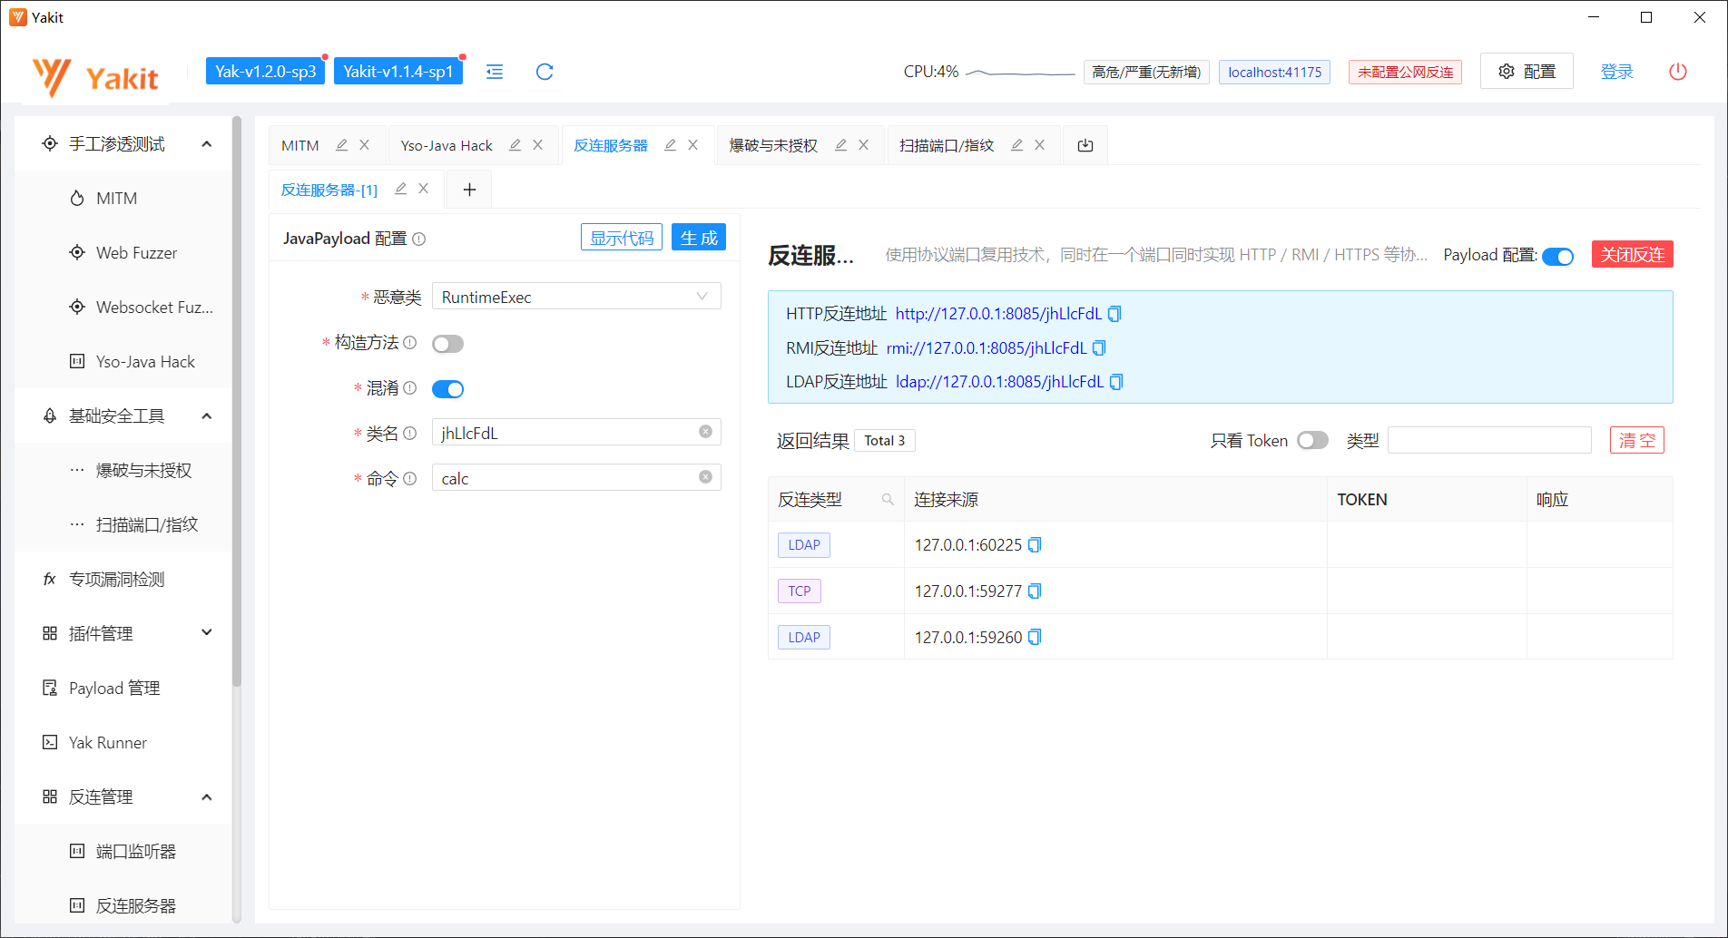This screenshot has height=938, width=1728.
Task: Open the 恶意类 RuntimeExec dropdown
Action: [x=576, y=297]
